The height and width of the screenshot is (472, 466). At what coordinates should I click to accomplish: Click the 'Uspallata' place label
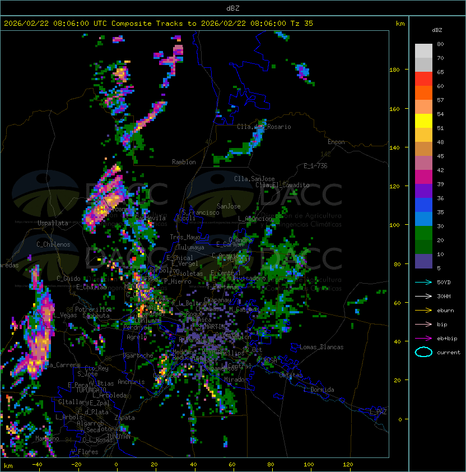click(x=53, y=223)
